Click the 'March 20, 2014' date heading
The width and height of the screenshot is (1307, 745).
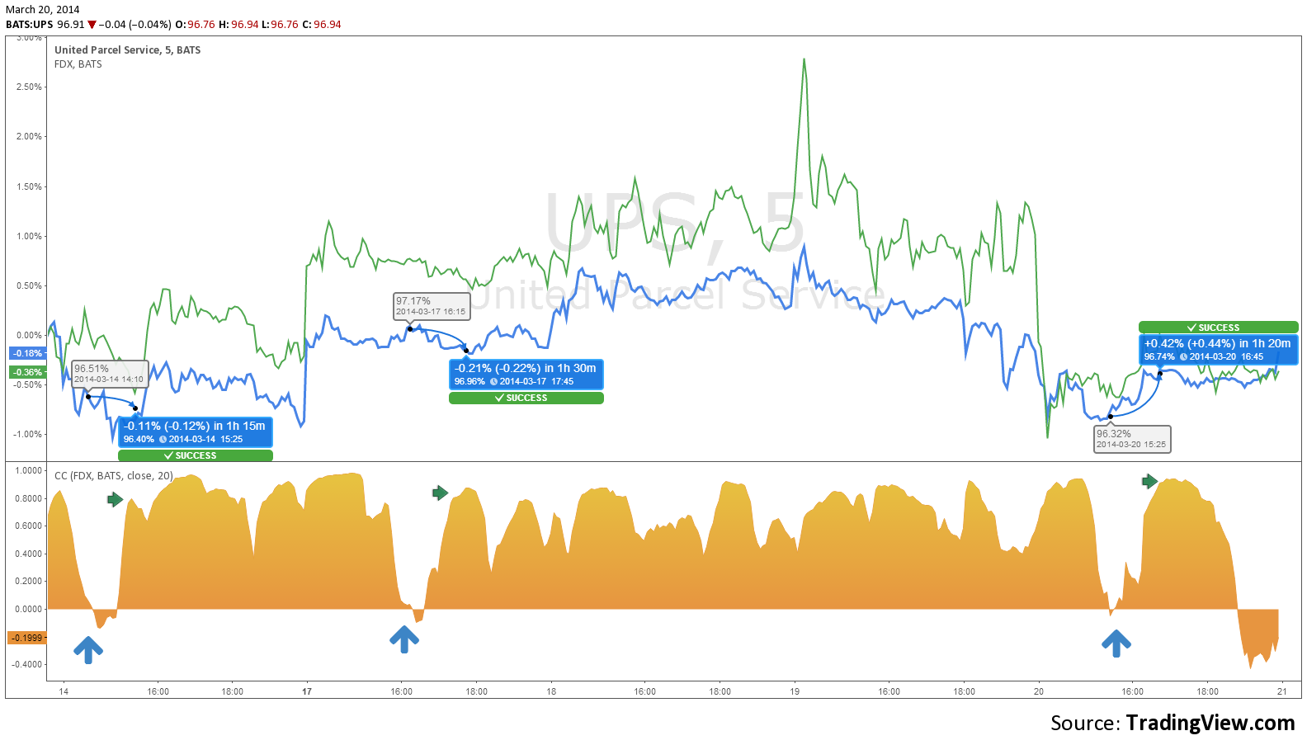43,10
